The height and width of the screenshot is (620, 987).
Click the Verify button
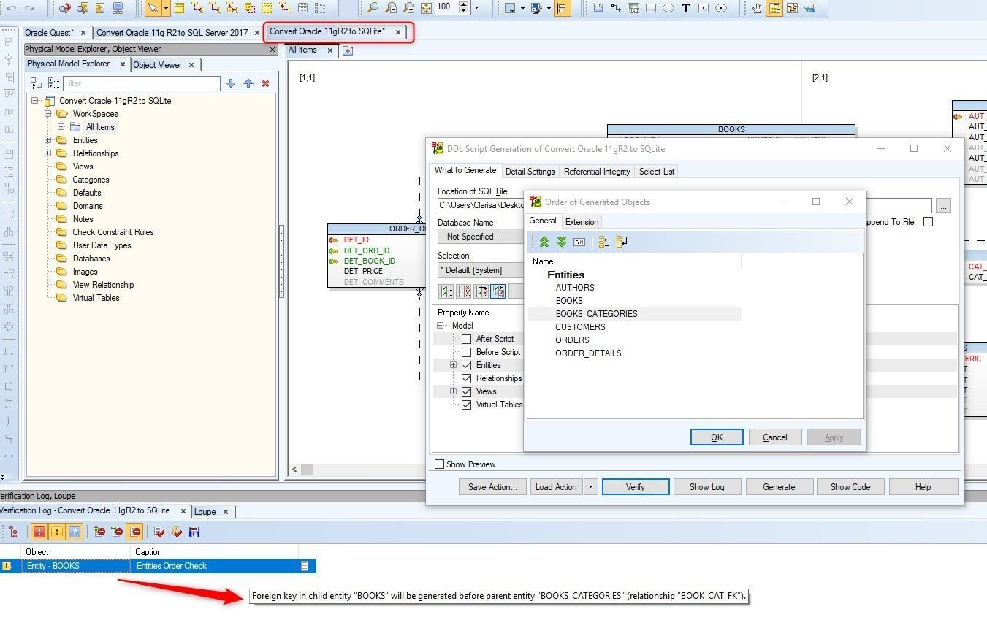coord(636,487)
